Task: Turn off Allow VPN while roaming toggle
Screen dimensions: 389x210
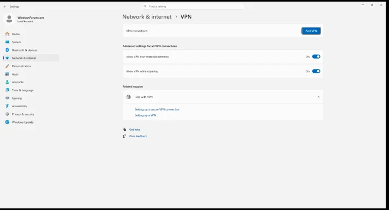Action: tap(316, 71)
